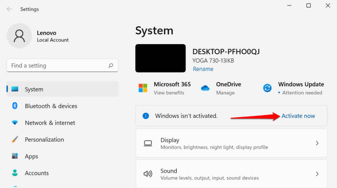Click the Accounts person icon
The height and width of the screenshot is (188, 337).
pos(15,173)
